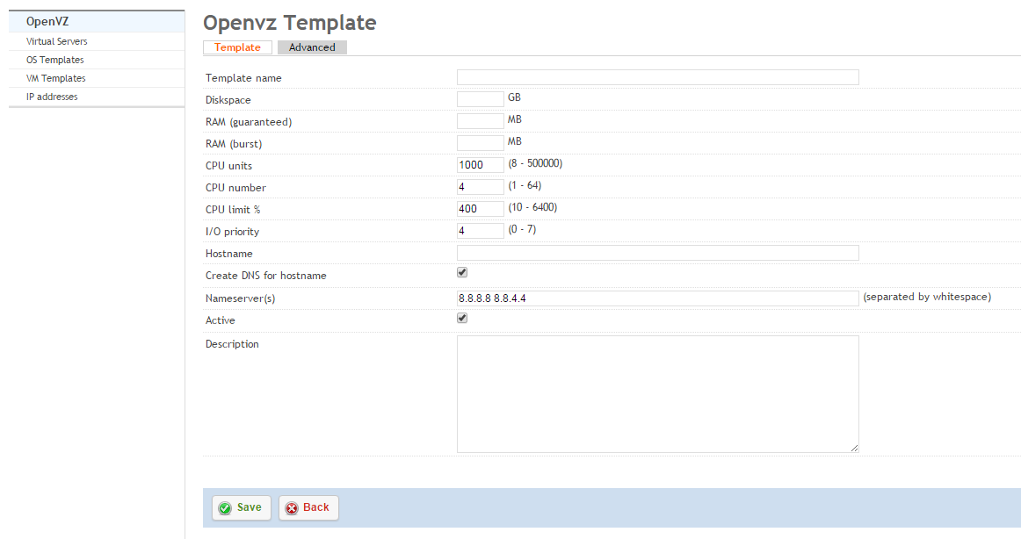Click the Template name label
The image size is (1021, 539).
point(243,78)
